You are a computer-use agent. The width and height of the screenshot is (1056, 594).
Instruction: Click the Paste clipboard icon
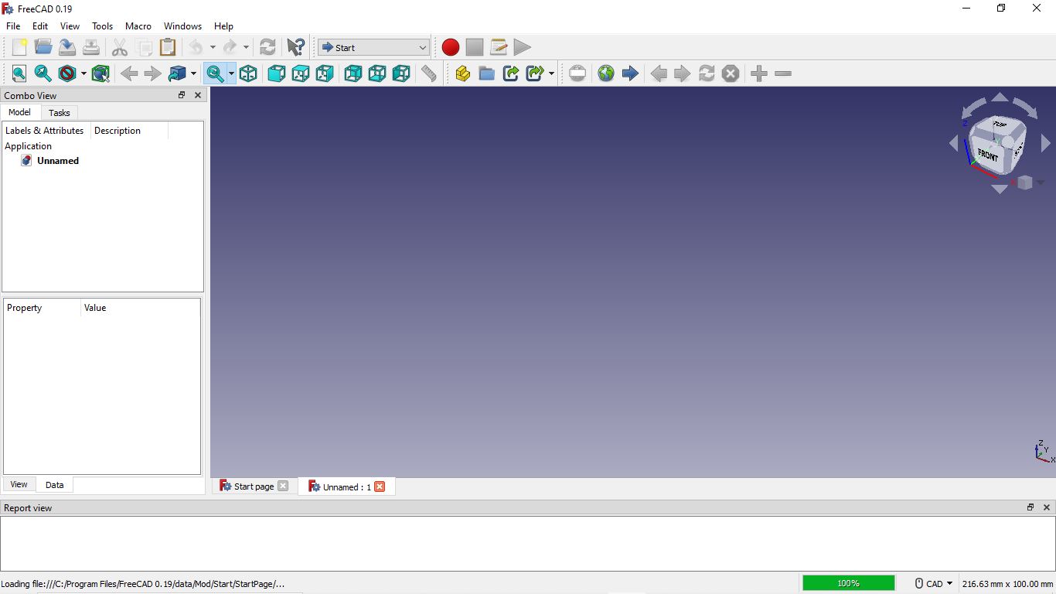(x=168, y=47)
